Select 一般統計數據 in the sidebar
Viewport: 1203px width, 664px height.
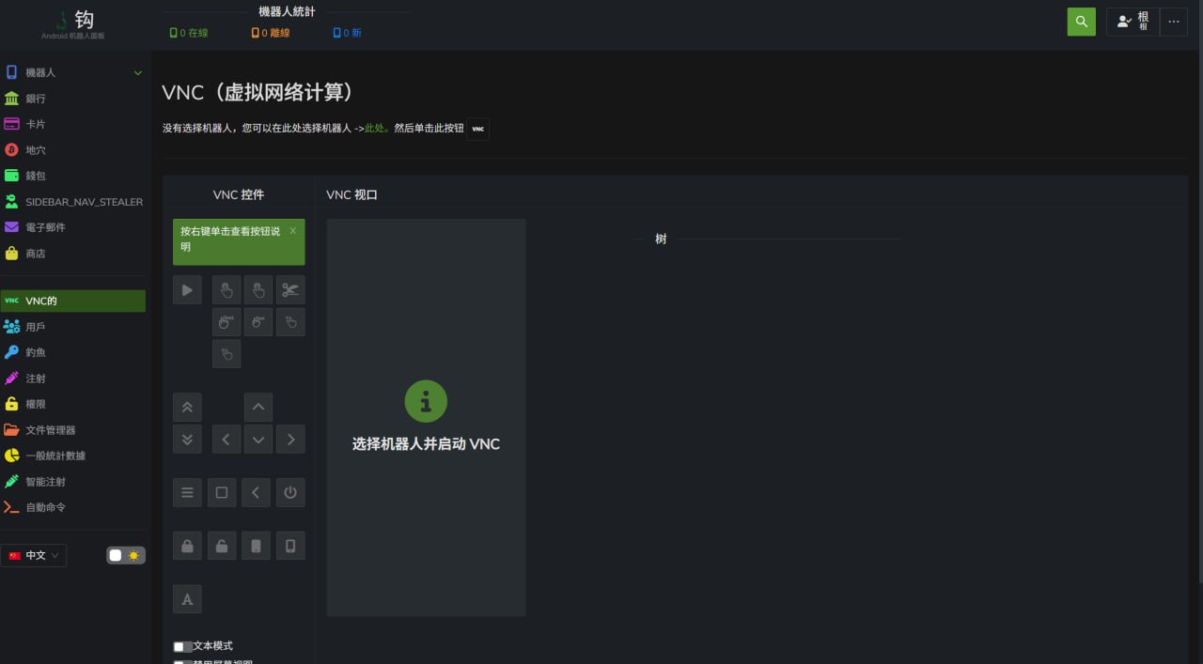pos(55,456)
